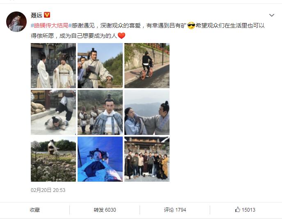Open the 聂远 username link
Image resolution: width=282 pixels, height=219 pixels.
tap(37, 15)
